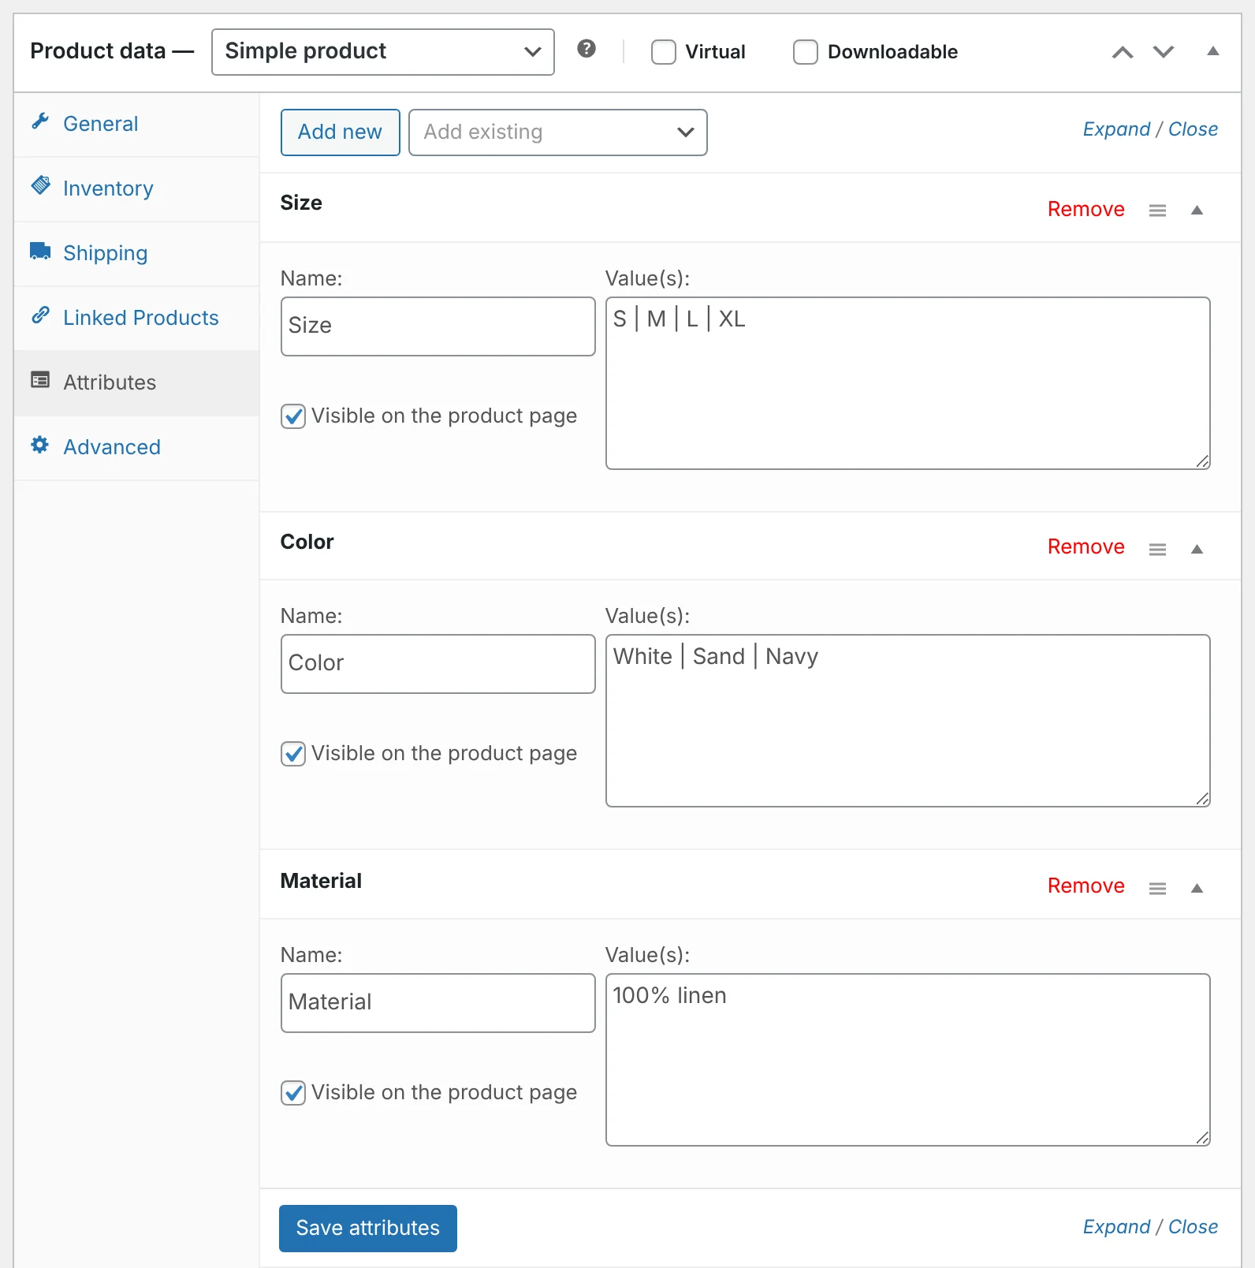
Task: Collapse the Color attribute section
Action: 1197,549
